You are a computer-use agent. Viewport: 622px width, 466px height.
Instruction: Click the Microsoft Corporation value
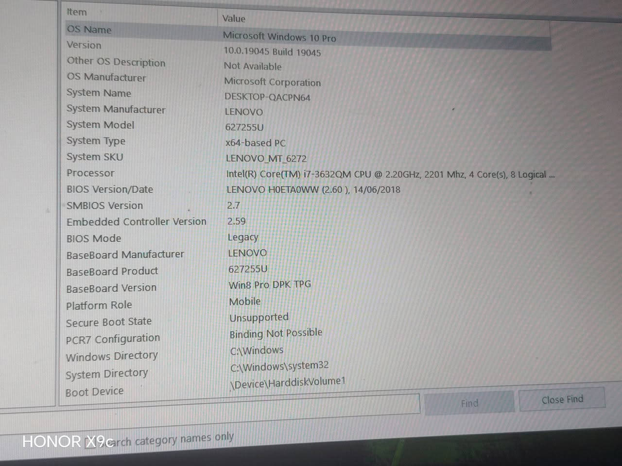click(273, 82)
